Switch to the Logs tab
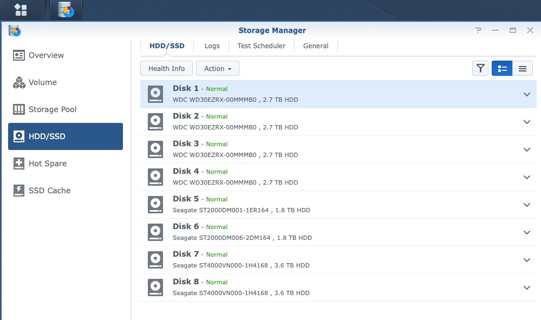Image resolution: width=541 pixels, height=320 pixels. 212,46
